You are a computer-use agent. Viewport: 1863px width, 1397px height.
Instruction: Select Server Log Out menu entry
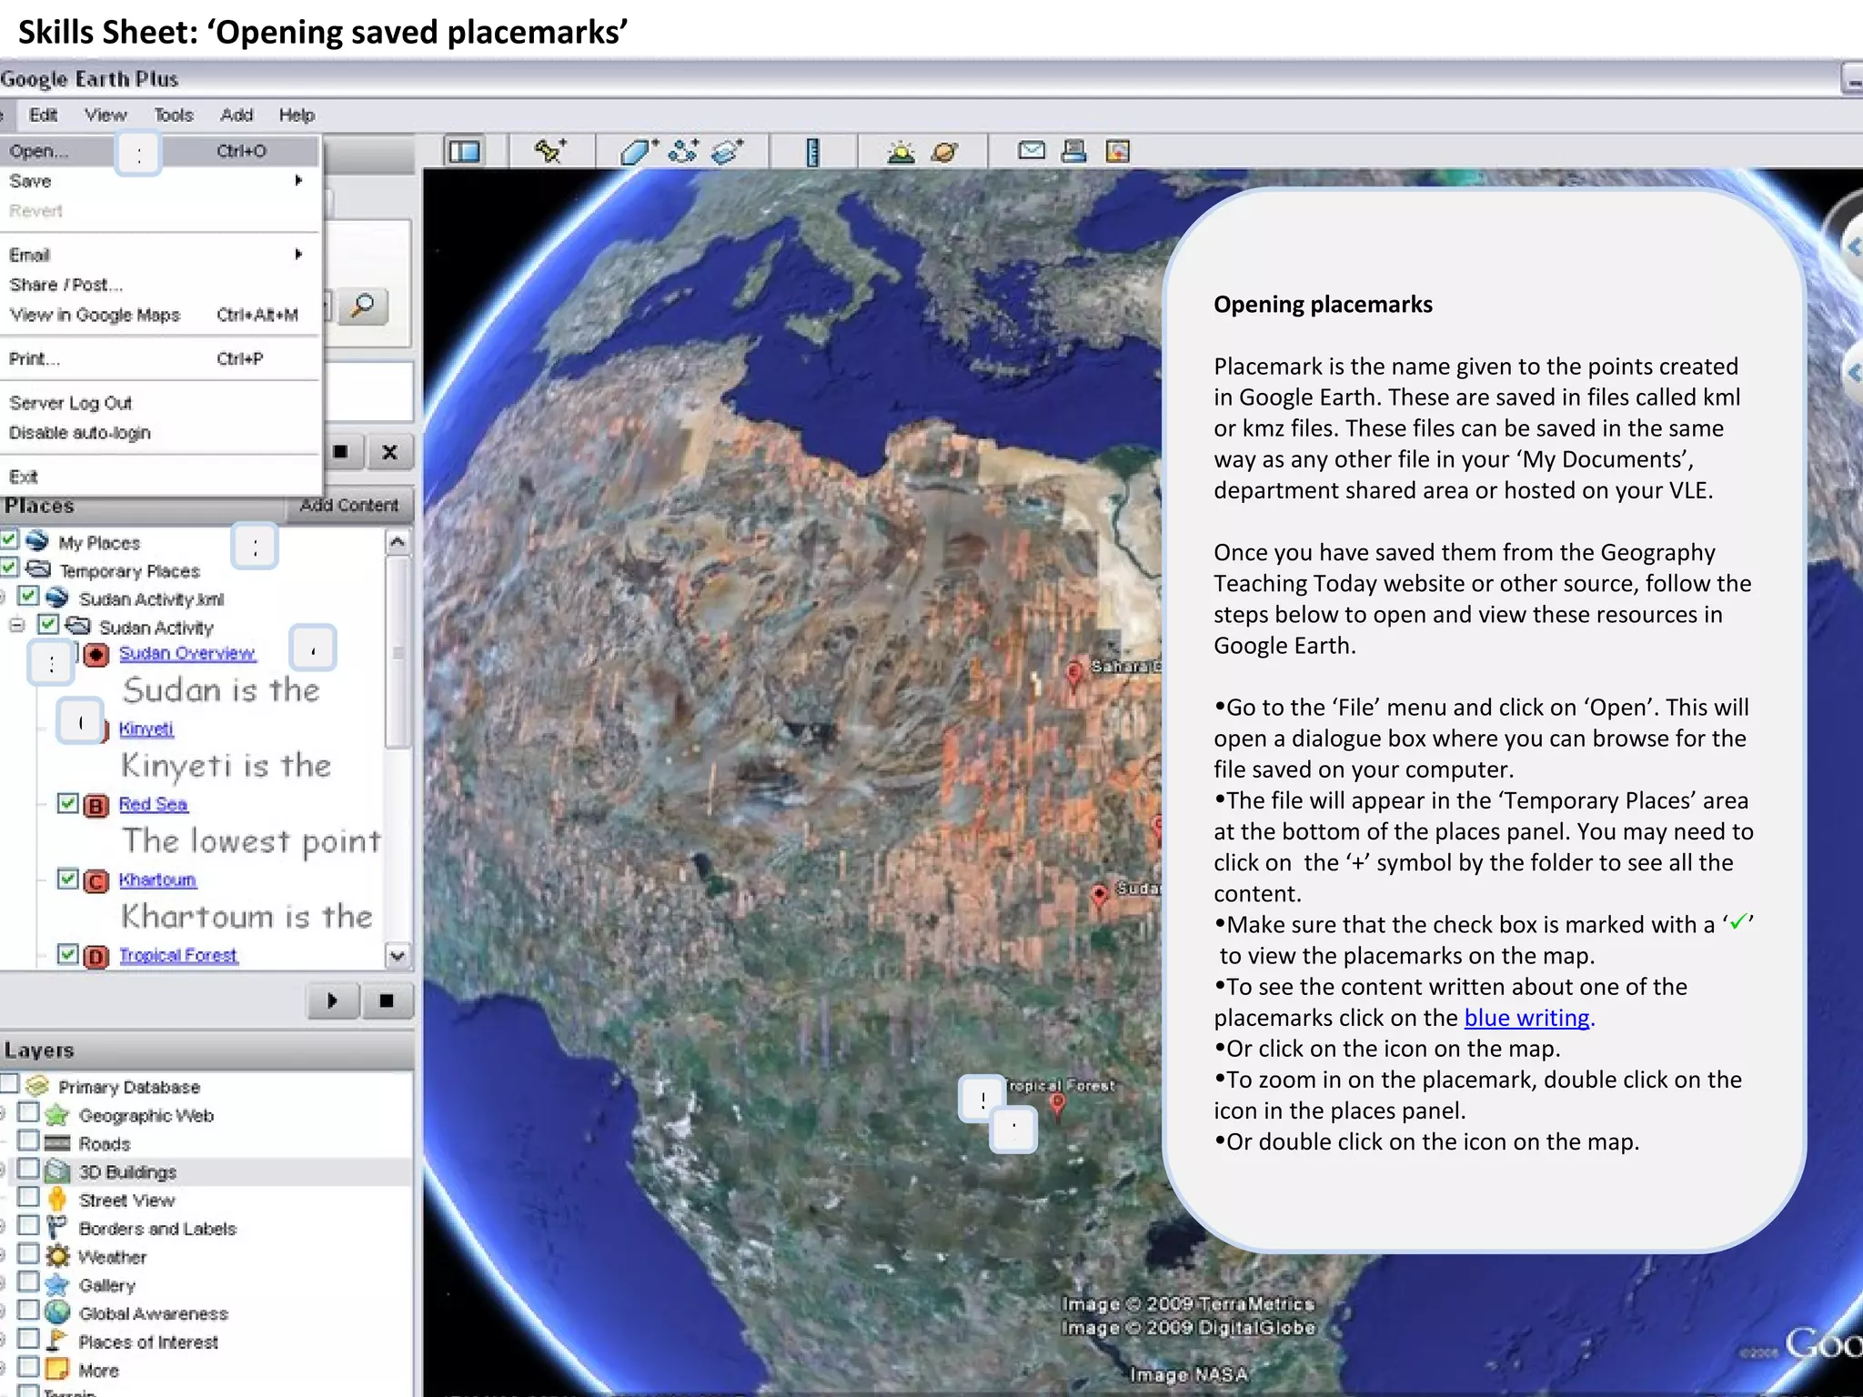coord(160,403)
